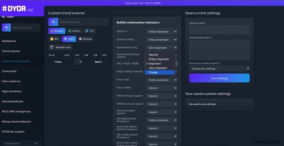Choose Neutral in open dropdown list

point(160,55)
